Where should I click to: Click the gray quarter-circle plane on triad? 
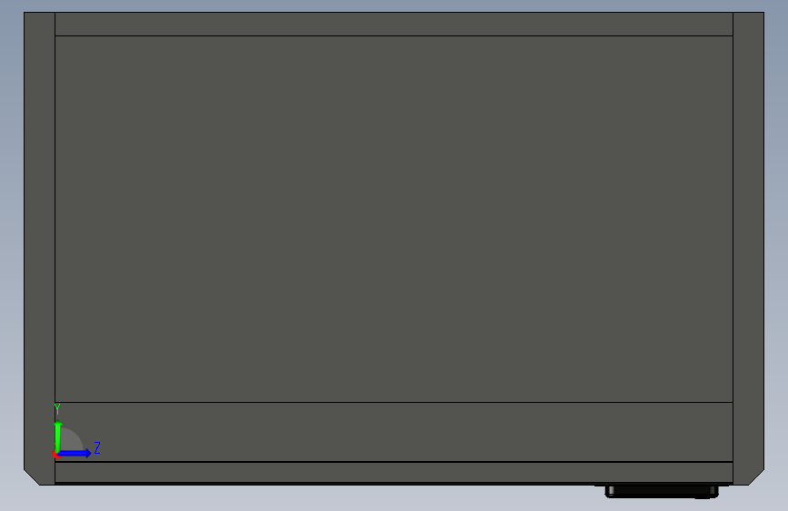click(70, 441)
